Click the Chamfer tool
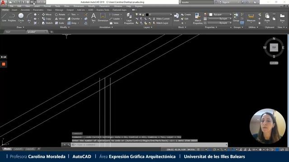 pos(74,19)
